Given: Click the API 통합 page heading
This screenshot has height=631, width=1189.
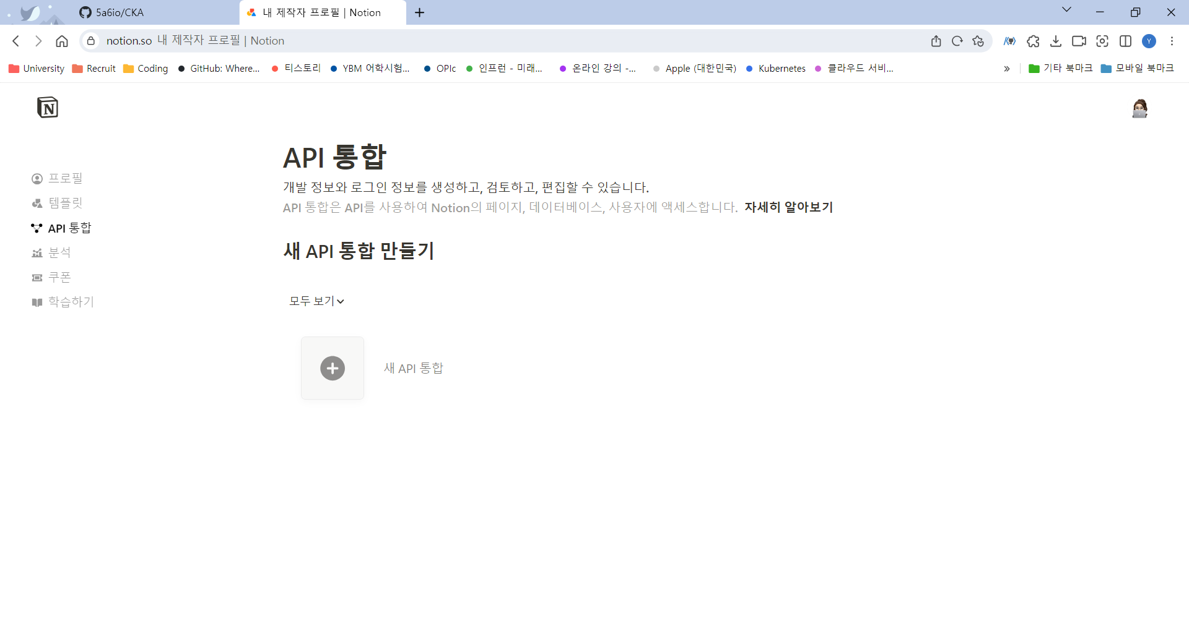Looking at the screenshot, I should (335, 157).
